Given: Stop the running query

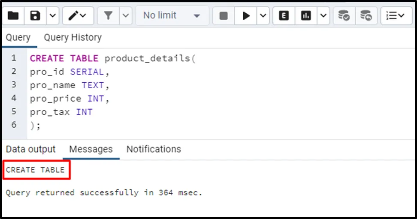Looking at the screenshot, I should [224, 16].
